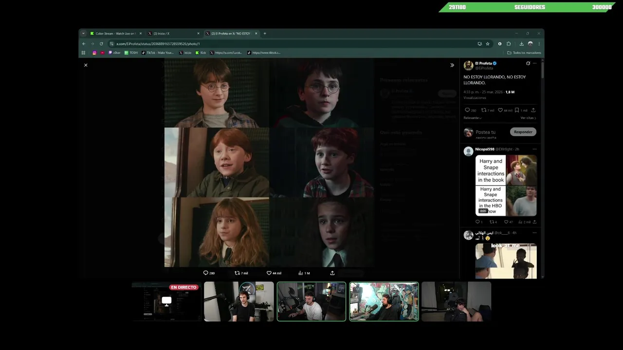Open El Profeta profile name link
The image size is (623, 350).
click(483, 63)
